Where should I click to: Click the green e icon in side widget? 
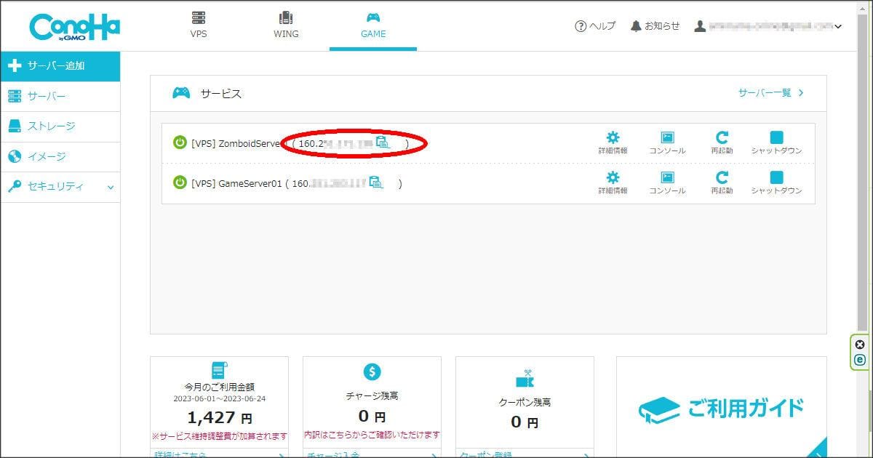pyautogui.click(x=860, y=359)
